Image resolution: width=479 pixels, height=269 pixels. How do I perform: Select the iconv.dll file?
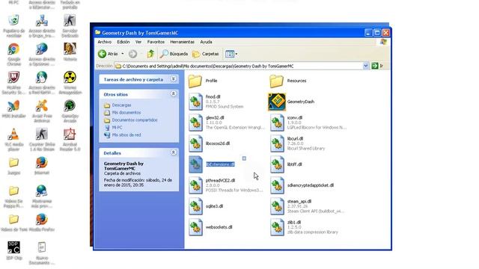(x=308, y=123)
